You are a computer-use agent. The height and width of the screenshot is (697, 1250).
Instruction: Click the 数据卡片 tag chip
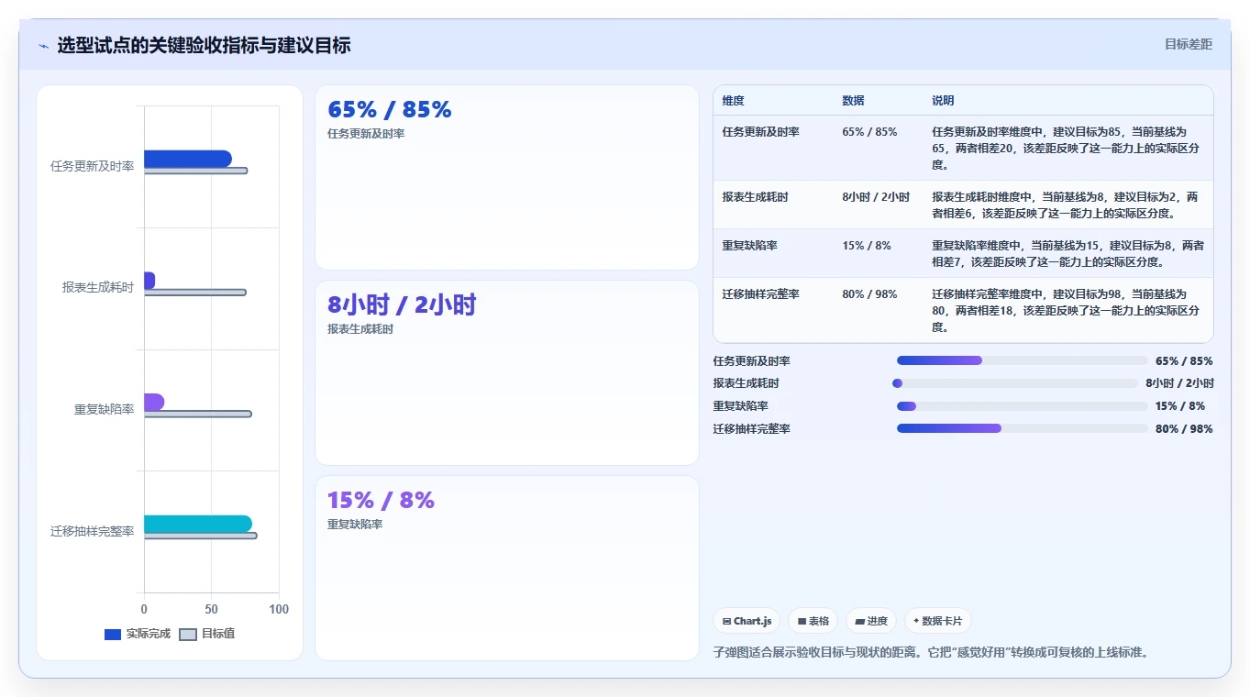coord(937,621)
